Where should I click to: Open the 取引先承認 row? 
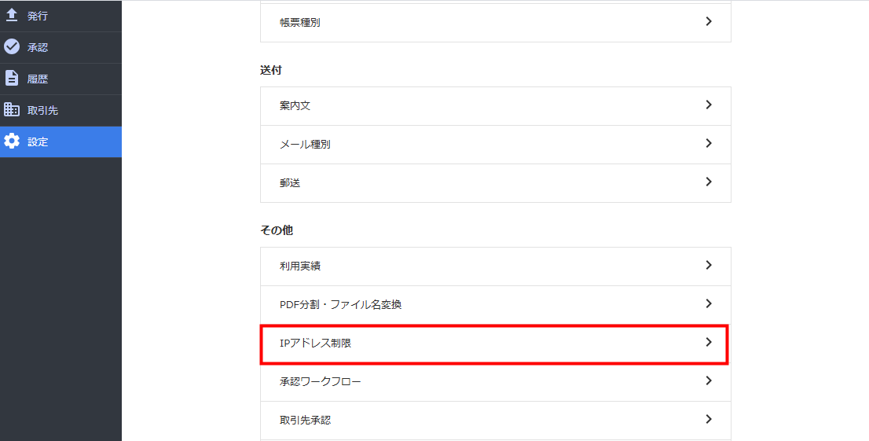pyautogui.click(x=496, y=421)
